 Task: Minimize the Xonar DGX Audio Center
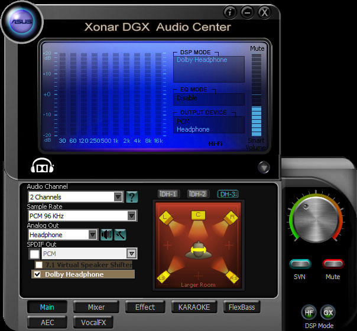247,12
